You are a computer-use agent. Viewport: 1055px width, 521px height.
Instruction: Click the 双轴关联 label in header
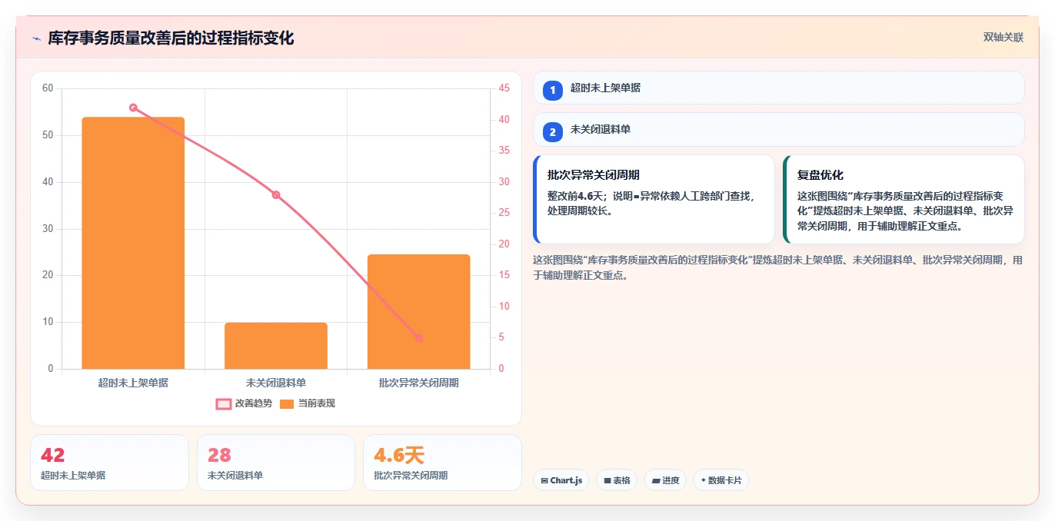click(1003, 38)
